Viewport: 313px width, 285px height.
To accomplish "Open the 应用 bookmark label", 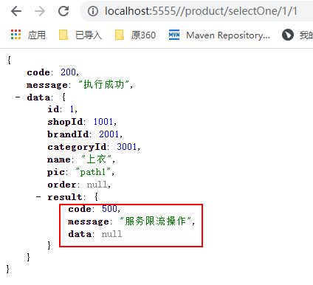I will coord(37,35).
